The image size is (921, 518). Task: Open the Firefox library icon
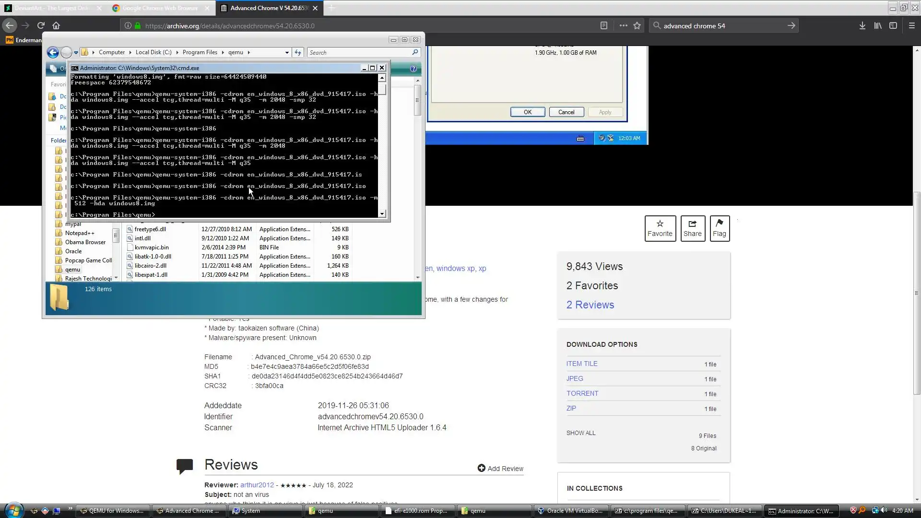coord(877,26)
